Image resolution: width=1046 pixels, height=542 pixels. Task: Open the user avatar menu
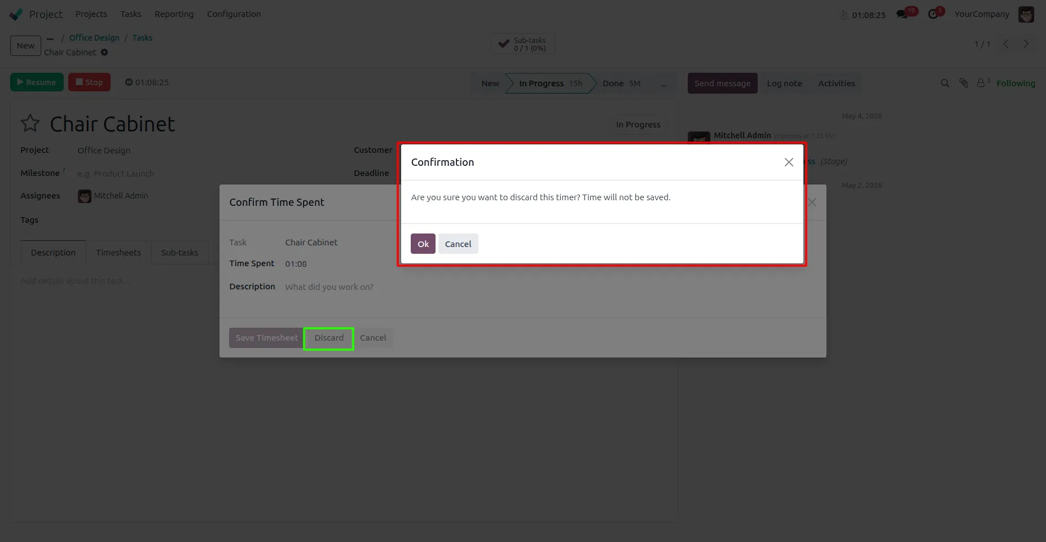[1026, 14]
